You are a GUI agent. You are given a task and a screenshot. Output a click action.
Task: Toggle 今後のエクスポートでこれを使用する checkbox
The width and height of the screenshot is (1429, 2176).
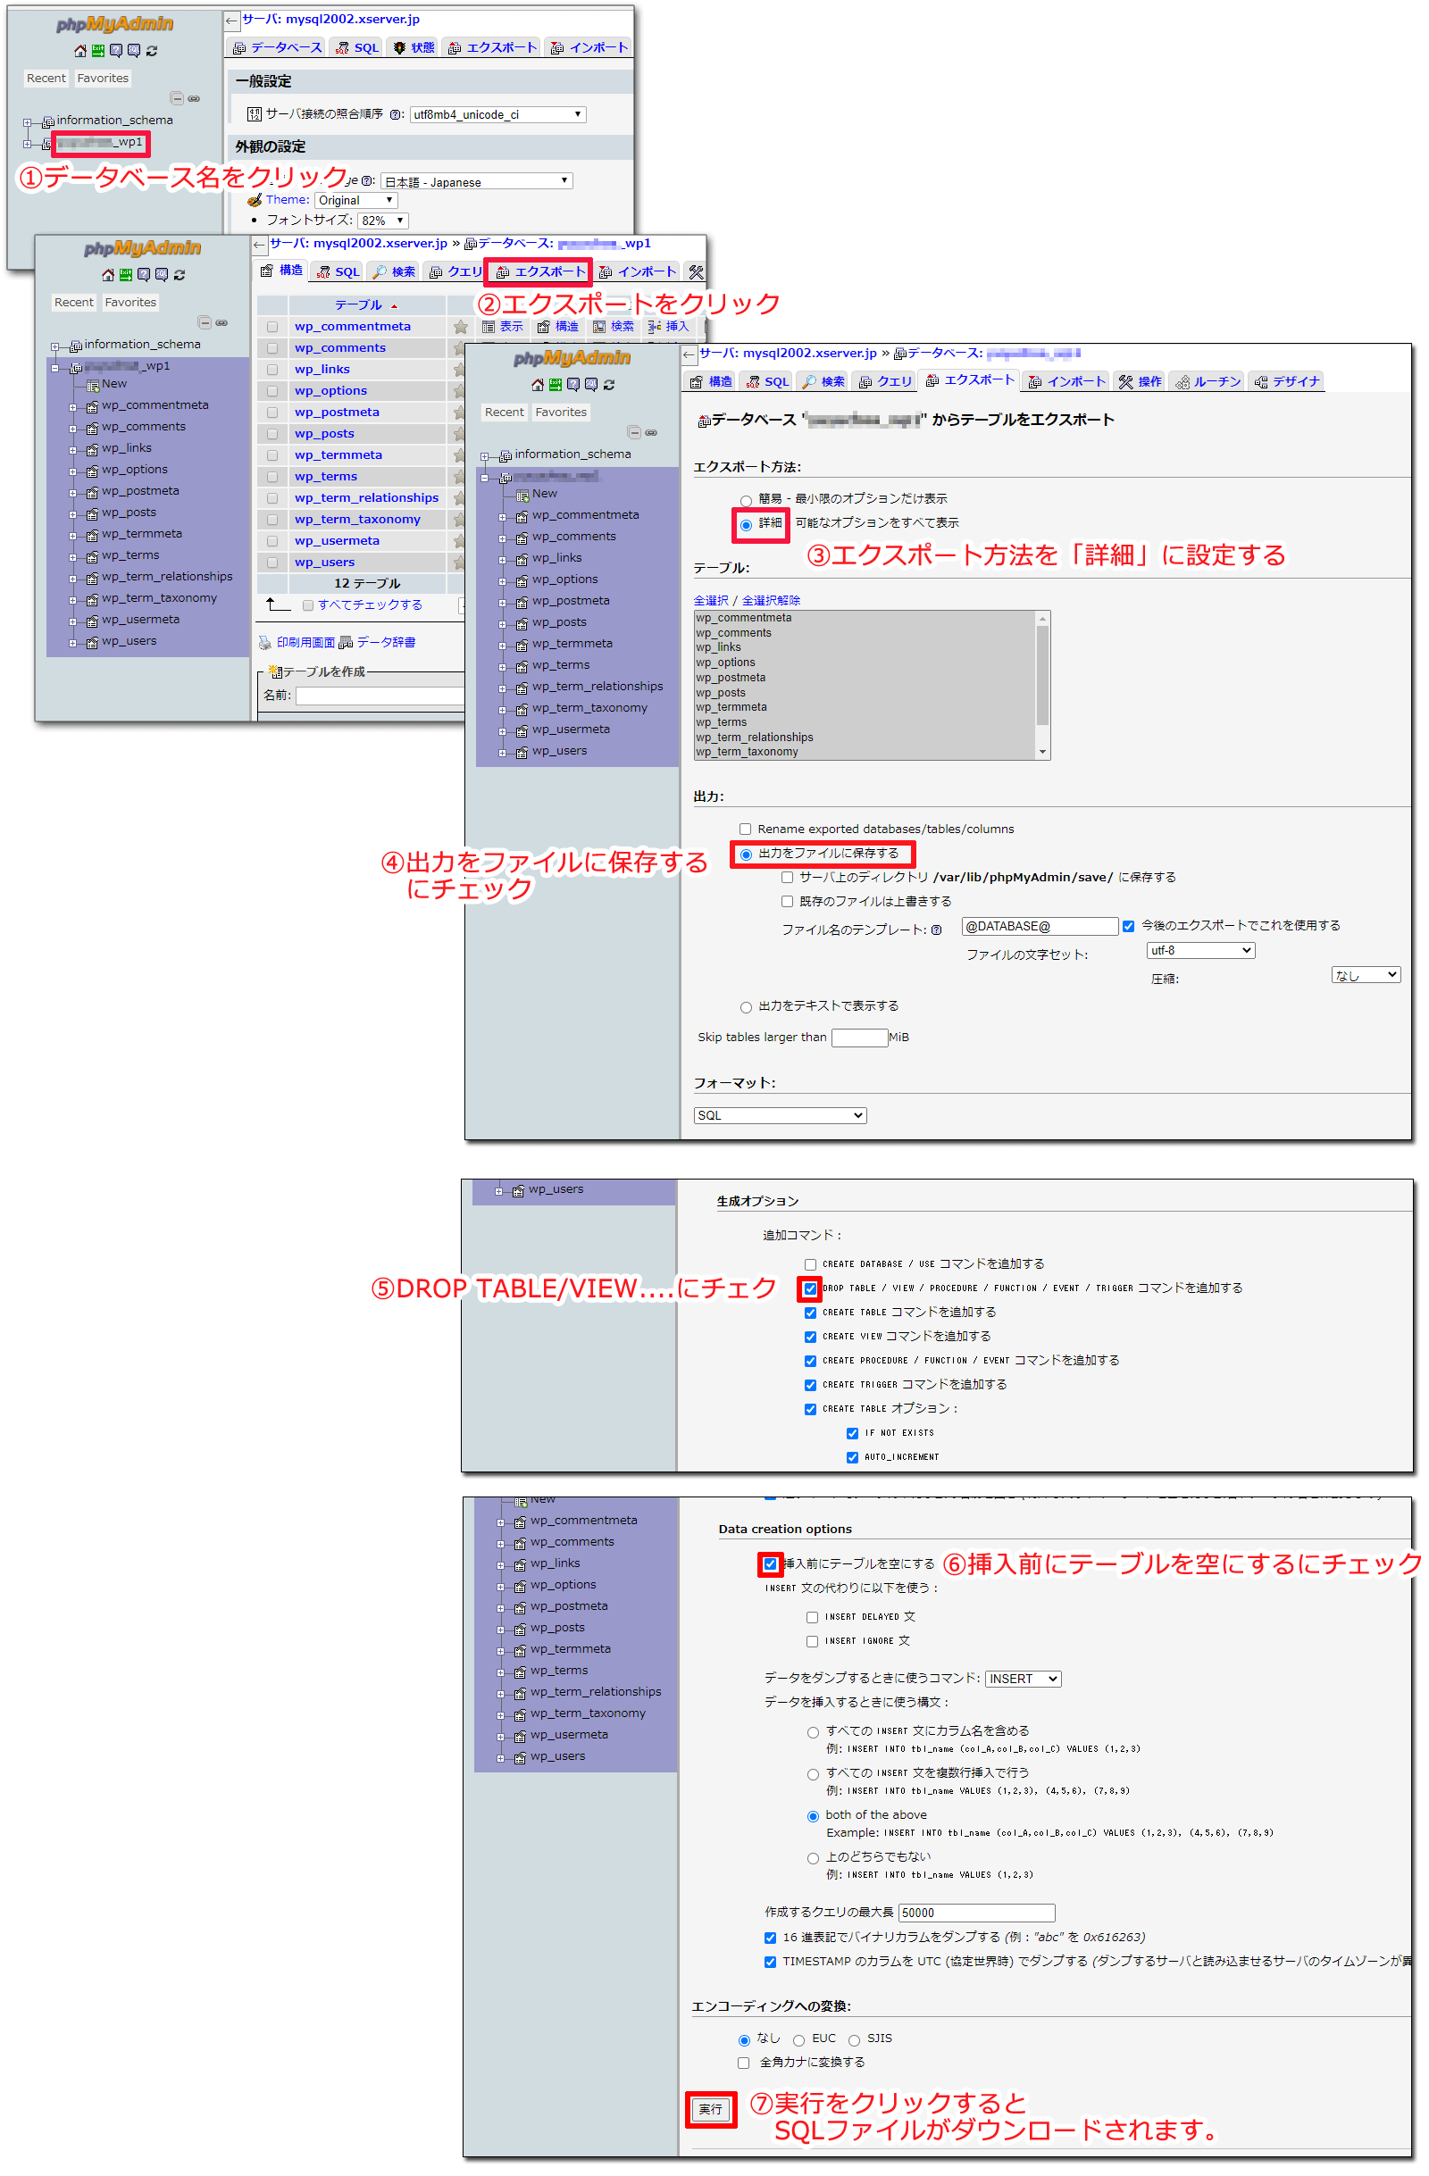[x=1129, y=927]
